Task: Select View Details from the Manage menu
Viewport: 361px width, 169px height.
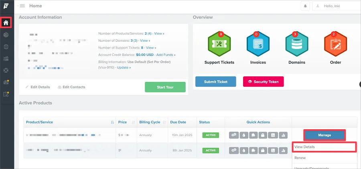Action: click(x=324, y=147)
